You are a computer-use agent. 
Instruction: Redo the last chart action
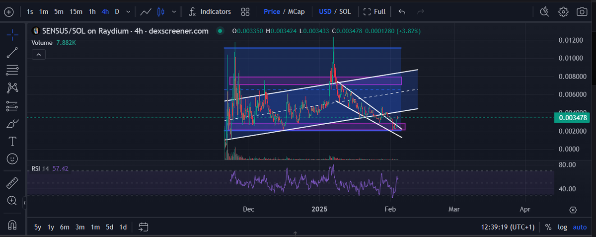(x=421, y=11)
